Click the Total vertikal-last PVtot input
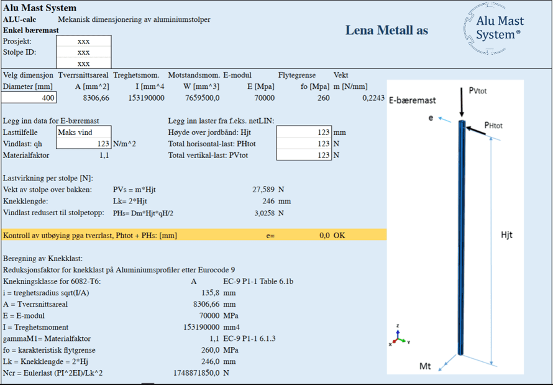Screen dimensions: 553x385 tap(304, 155)
